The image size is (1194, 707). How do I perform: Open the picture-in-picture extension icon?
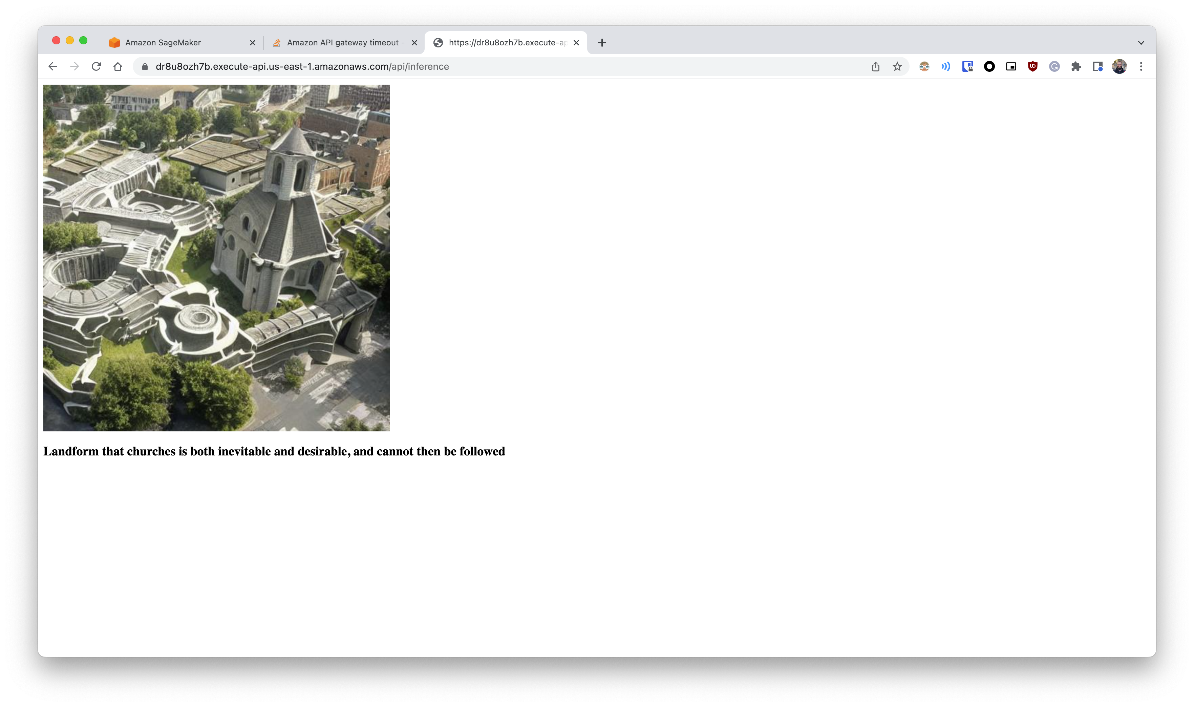pyautogui.click(x=1010, y=67)
